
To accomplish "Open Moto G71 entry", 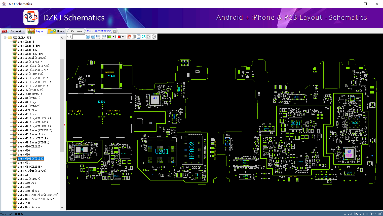I will pos(24,163).
